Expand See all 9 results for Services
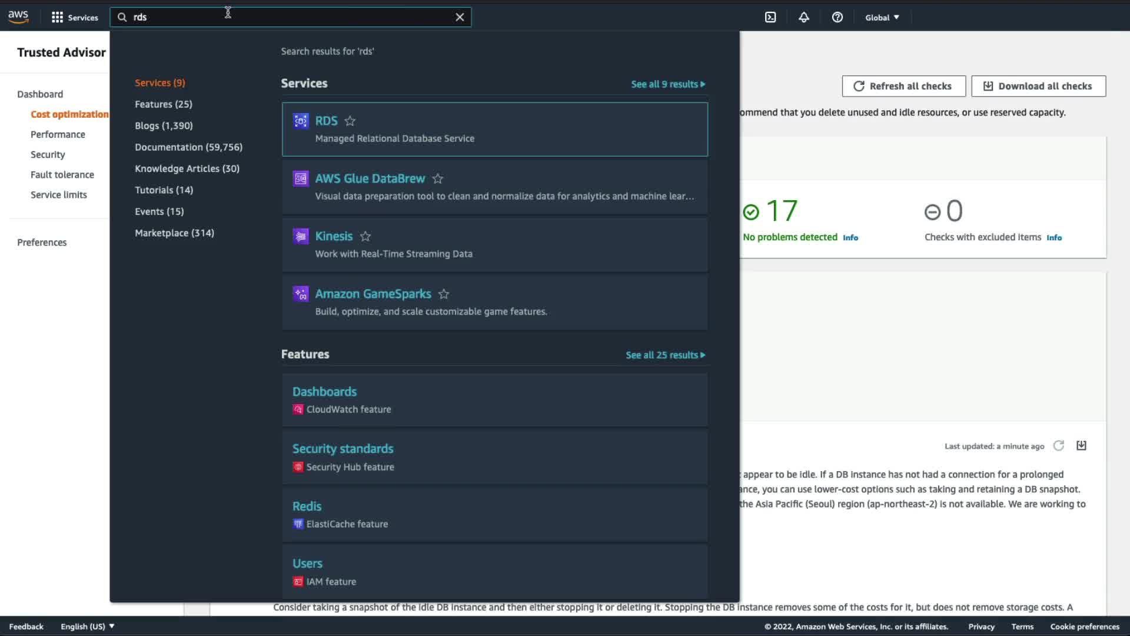Image resolution: width=1130 pixels, height=636 pixels. (x=667, y=84)
